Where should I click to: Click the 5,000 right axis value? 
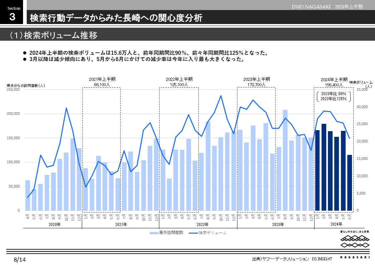click(361, 193)
